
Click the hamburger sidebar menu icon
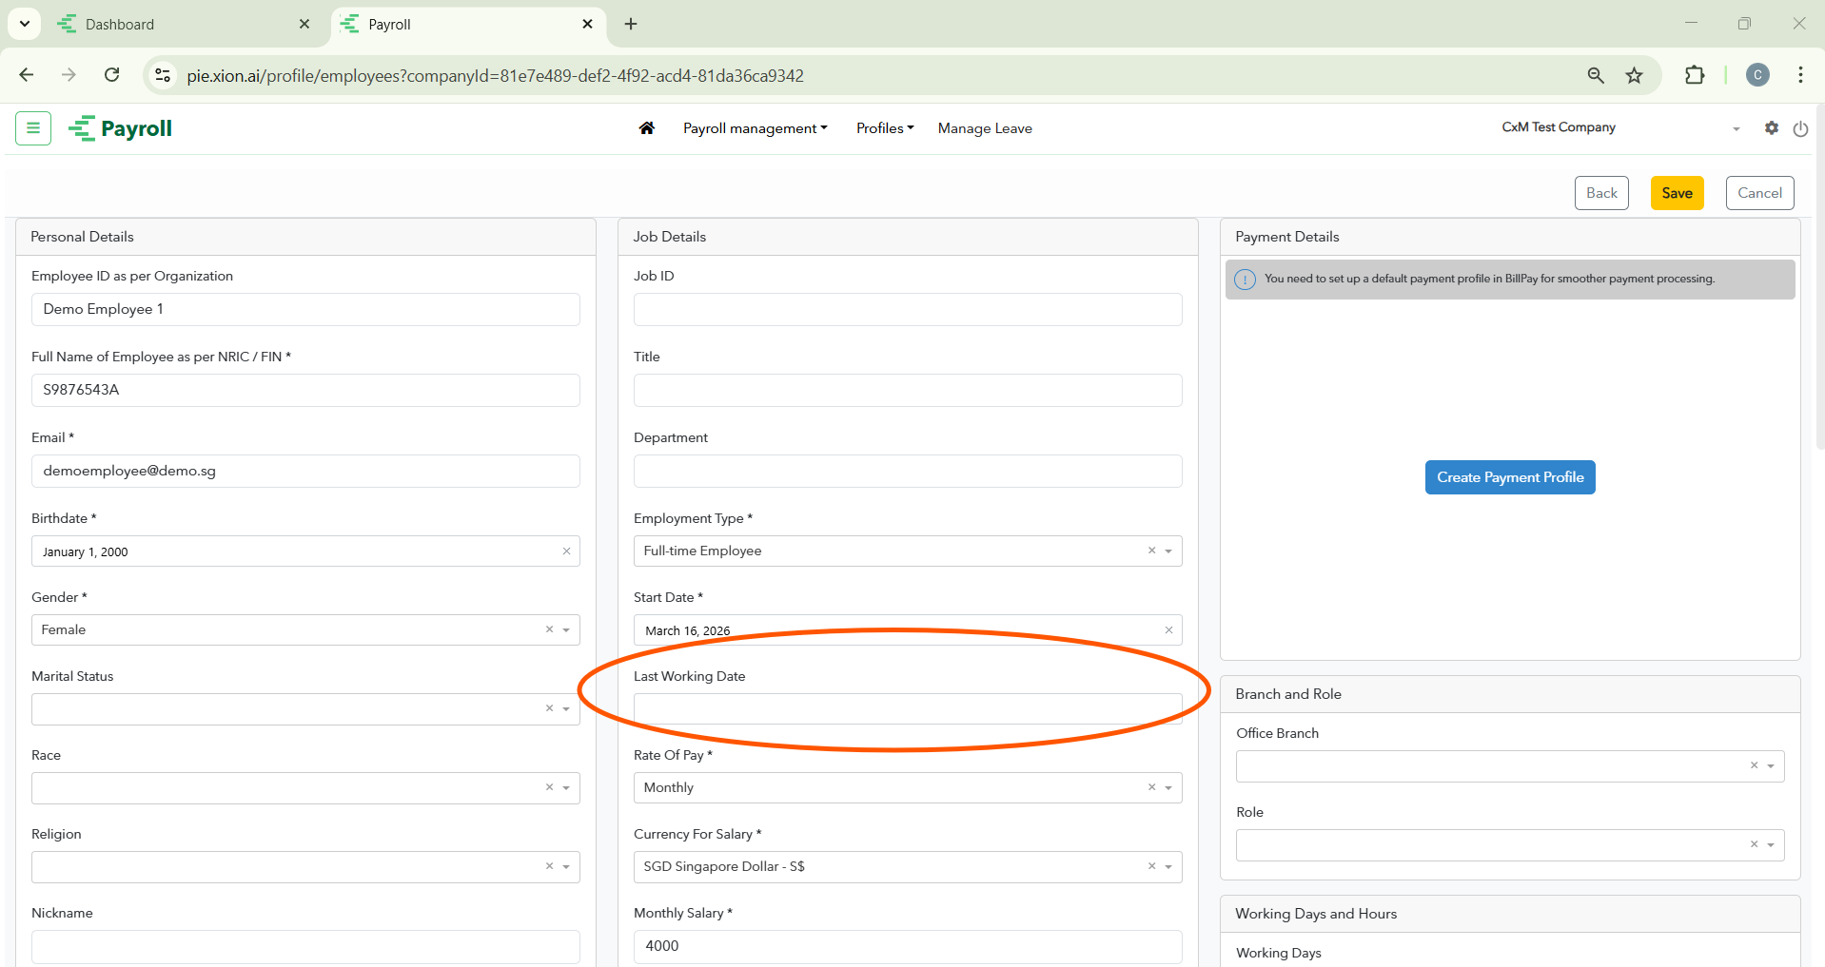[33, 127]
